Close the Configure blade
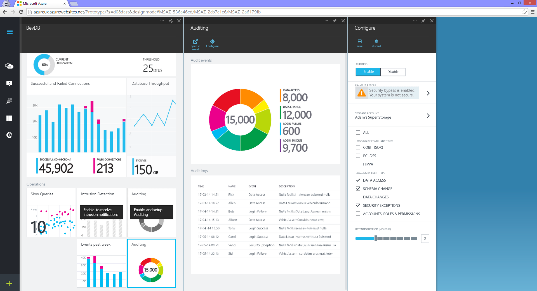Screen dimensions: 537x291 (x=432, y=21)
